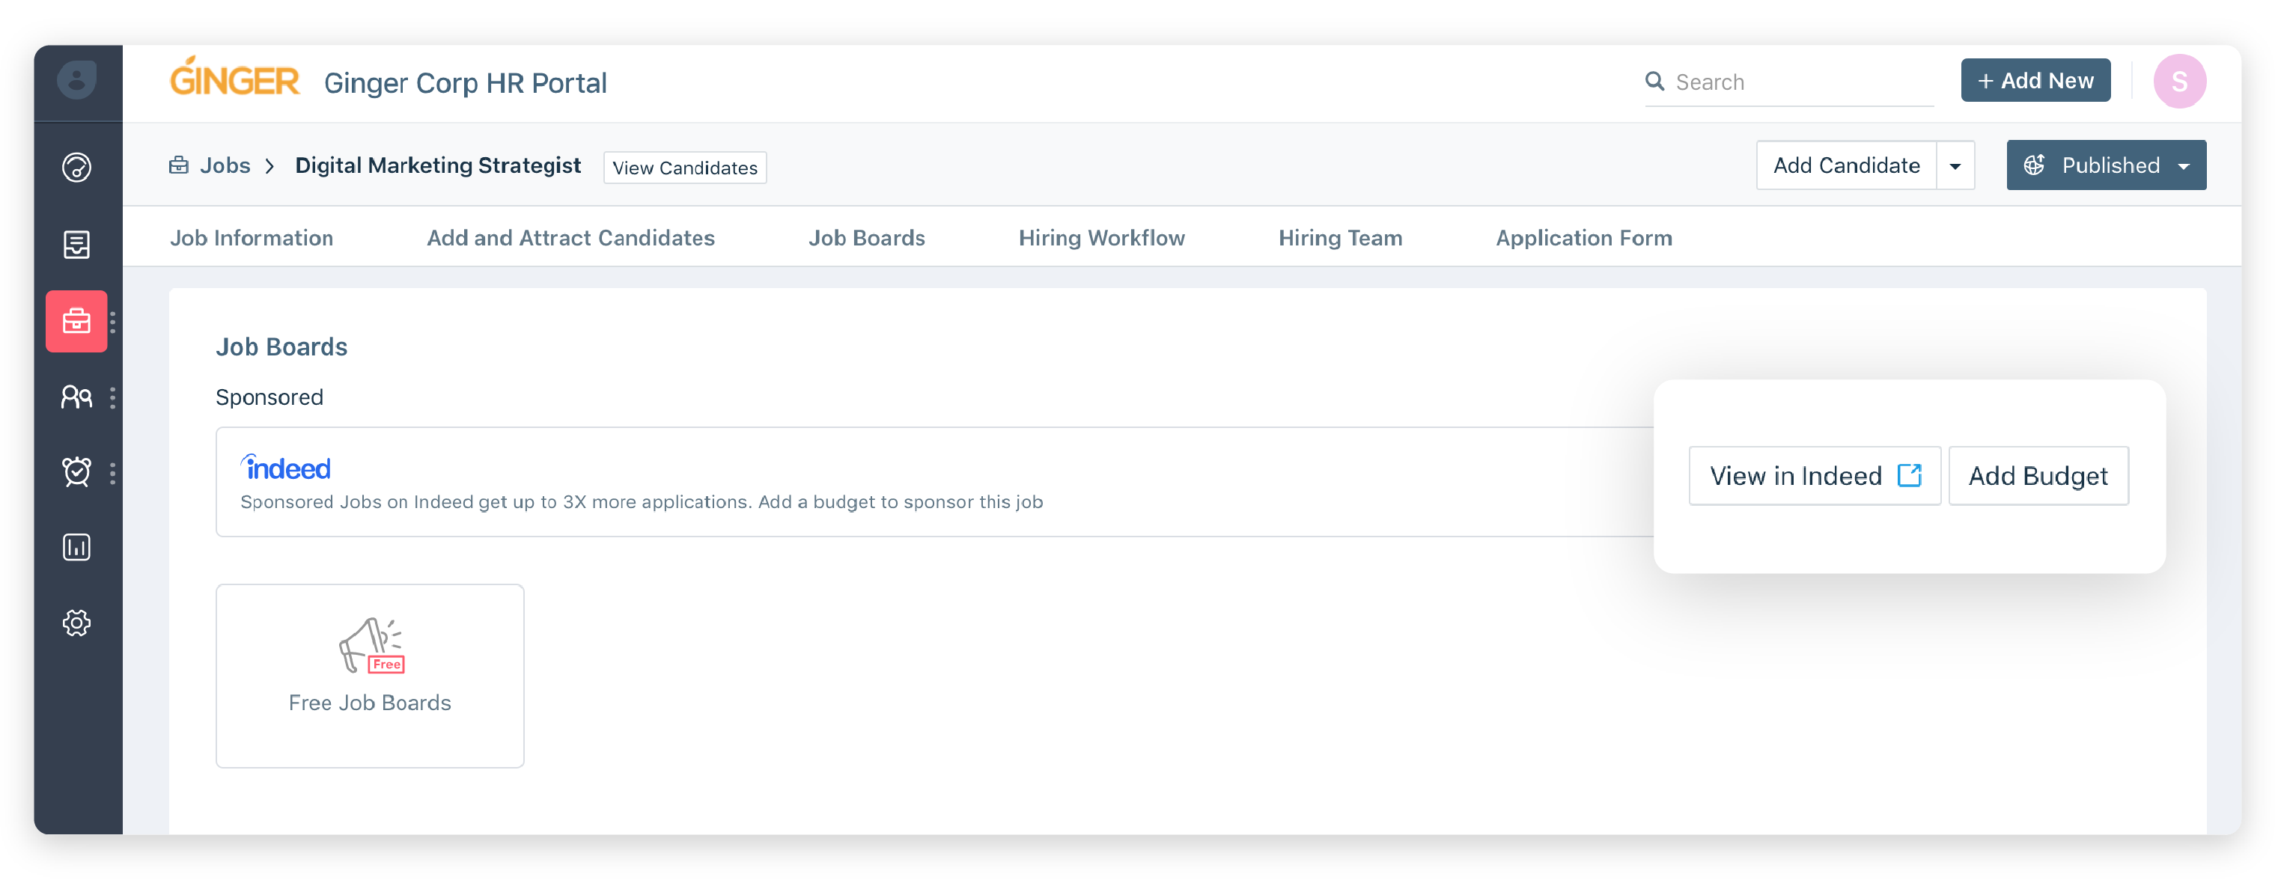Open View in Indeed link

pyautogui.click(x=1814, y=475)
